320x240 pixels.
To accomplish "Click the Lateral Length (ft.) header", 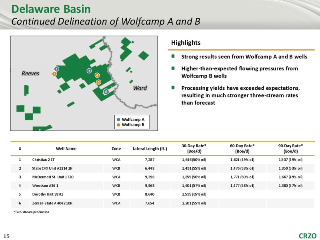I will coord(150,149).
